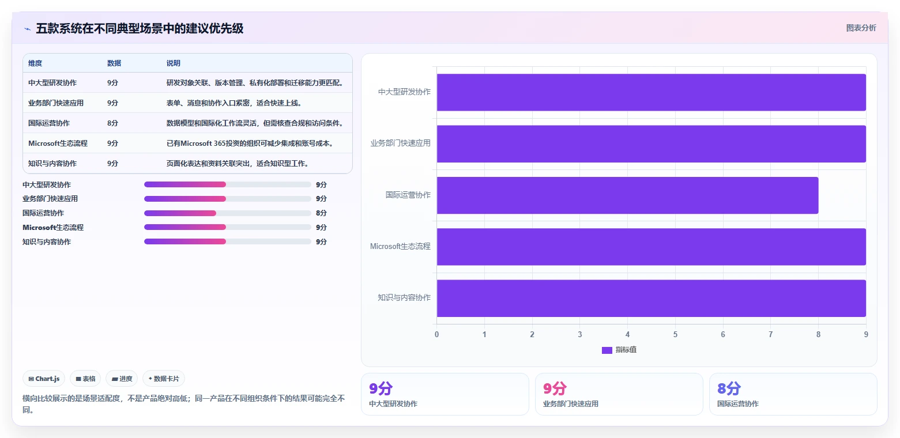Click the footnote starting 横向比较展示的是场景适配度
This screenshot has height=438, width=900.
[184, 404]
